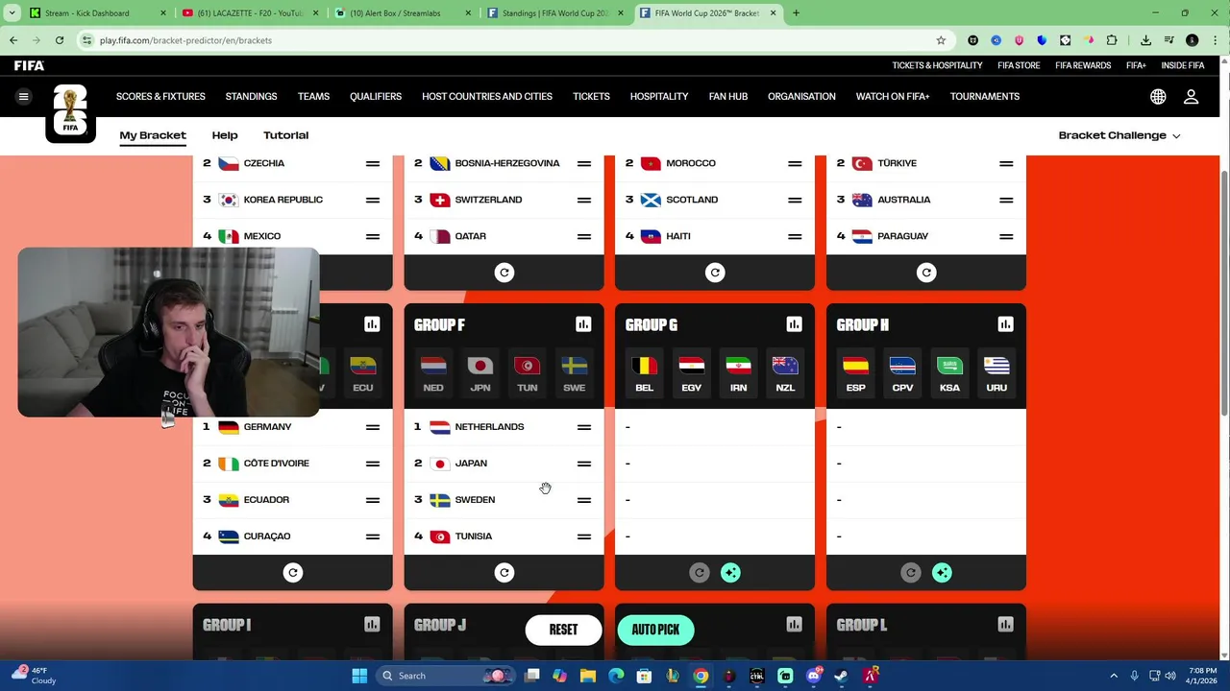Image resolution: width=1230 pixels, height=691 pixels.
Task: Grab Switzerland row reorder handle
Action: point(583,200)
